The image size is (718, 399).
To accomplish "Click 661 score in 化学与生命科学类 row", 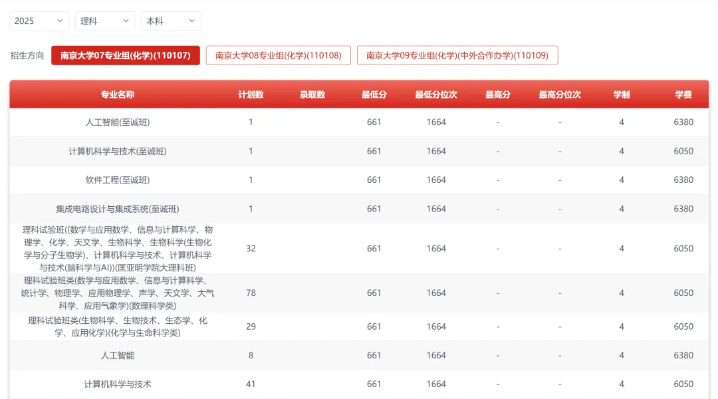I will coord(374,327).
